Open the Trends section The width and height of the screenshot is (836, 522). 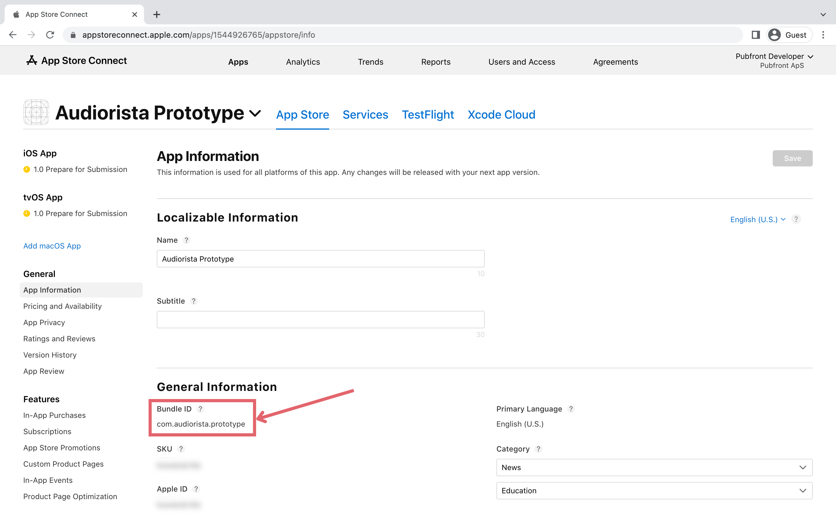(x=370, y=62)
